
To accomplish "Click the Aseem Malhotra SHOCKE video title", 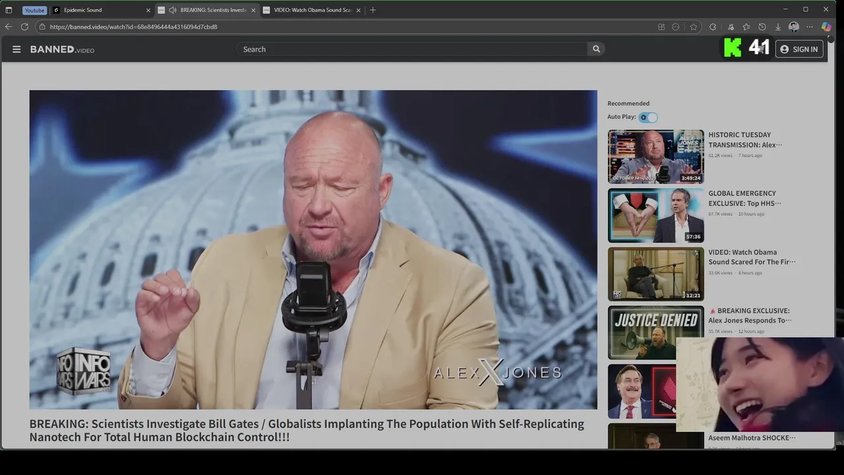I will [x=752, y=438].
